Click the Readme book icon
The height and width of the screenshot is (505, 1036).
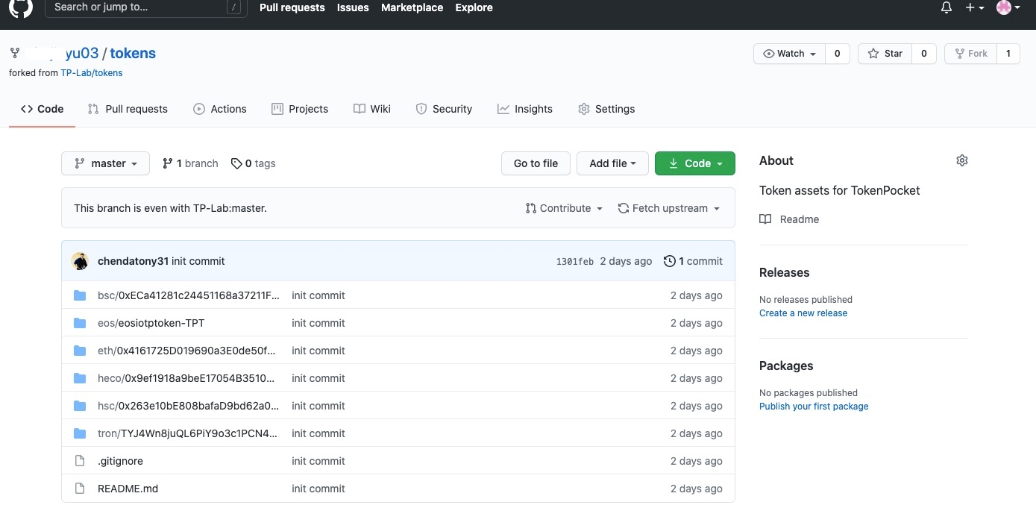765,219
